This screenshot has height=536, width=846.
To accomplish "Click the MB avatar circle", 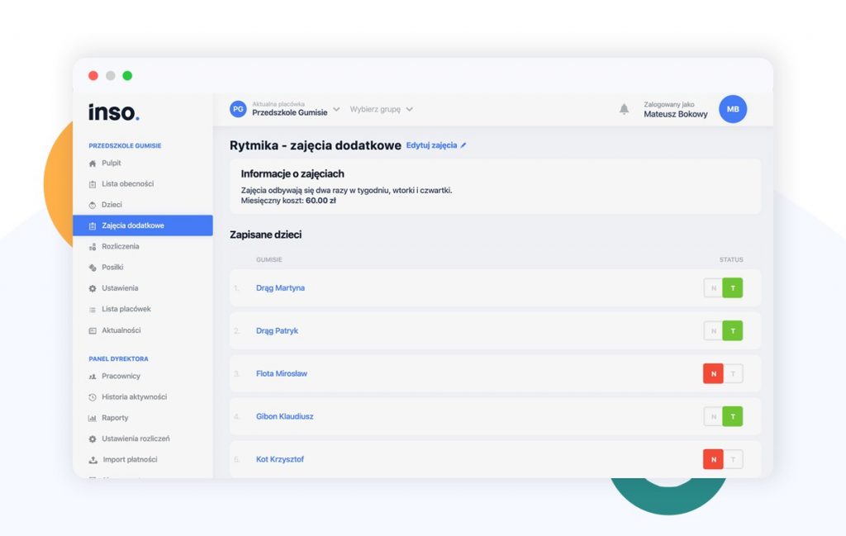I will click(x=733, y=109).
